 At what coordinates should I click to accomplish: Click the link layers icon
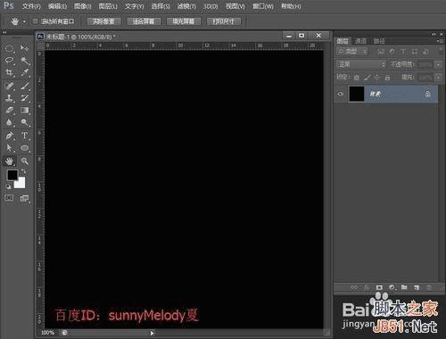(x=354, y=287)
